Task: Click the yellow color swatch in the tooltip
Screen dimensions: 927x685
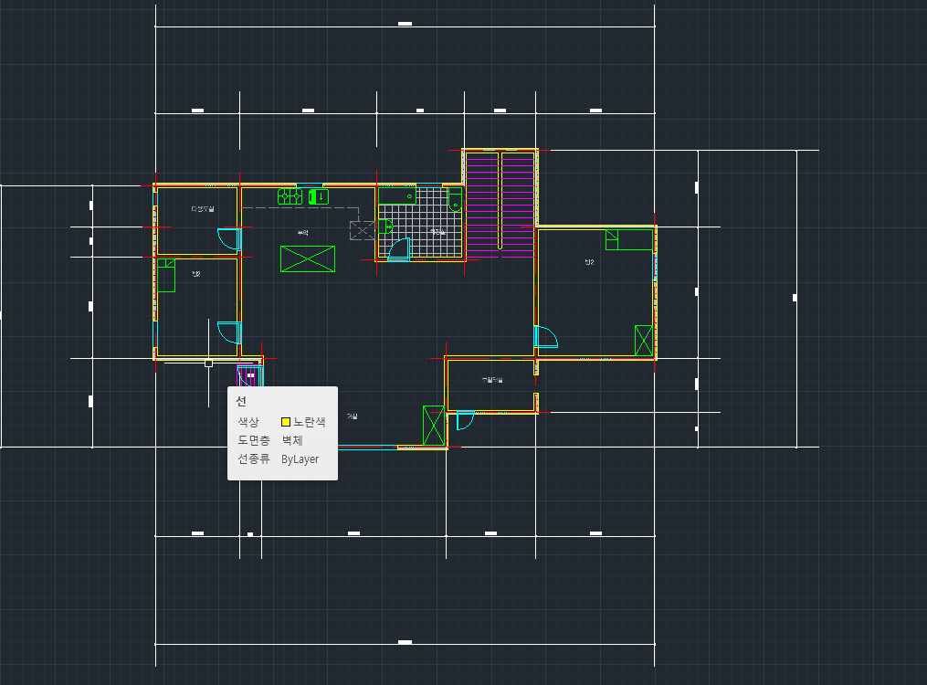Action: [286, 422]
